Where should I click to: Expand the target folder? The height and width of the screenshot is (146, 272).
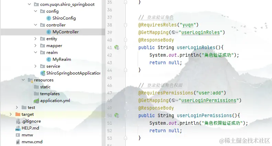11,114
